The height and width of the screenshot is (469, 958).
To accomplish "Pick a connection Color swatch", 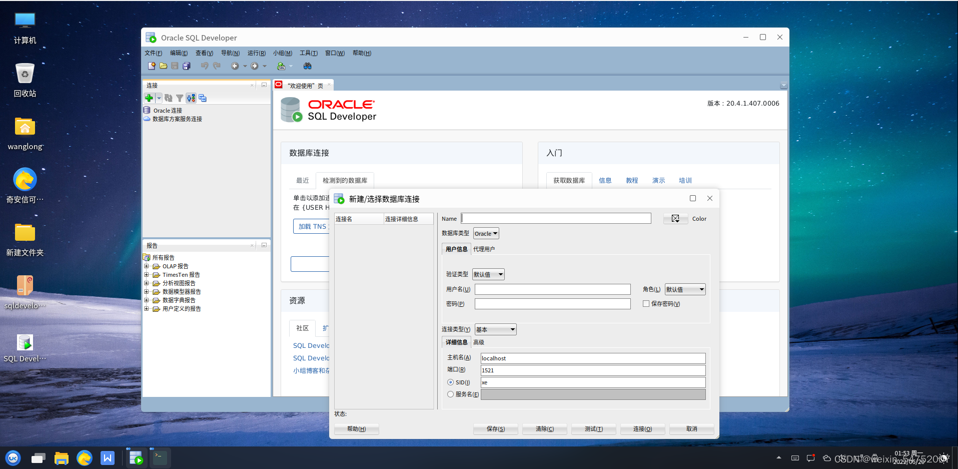I will pyautogui.click(x=675, y=219).
